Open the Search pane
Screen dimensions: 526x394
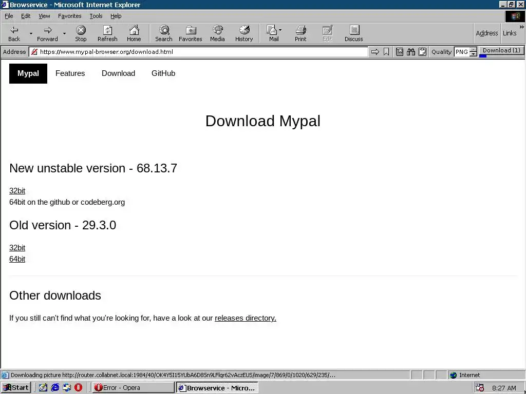click(164, 33)
